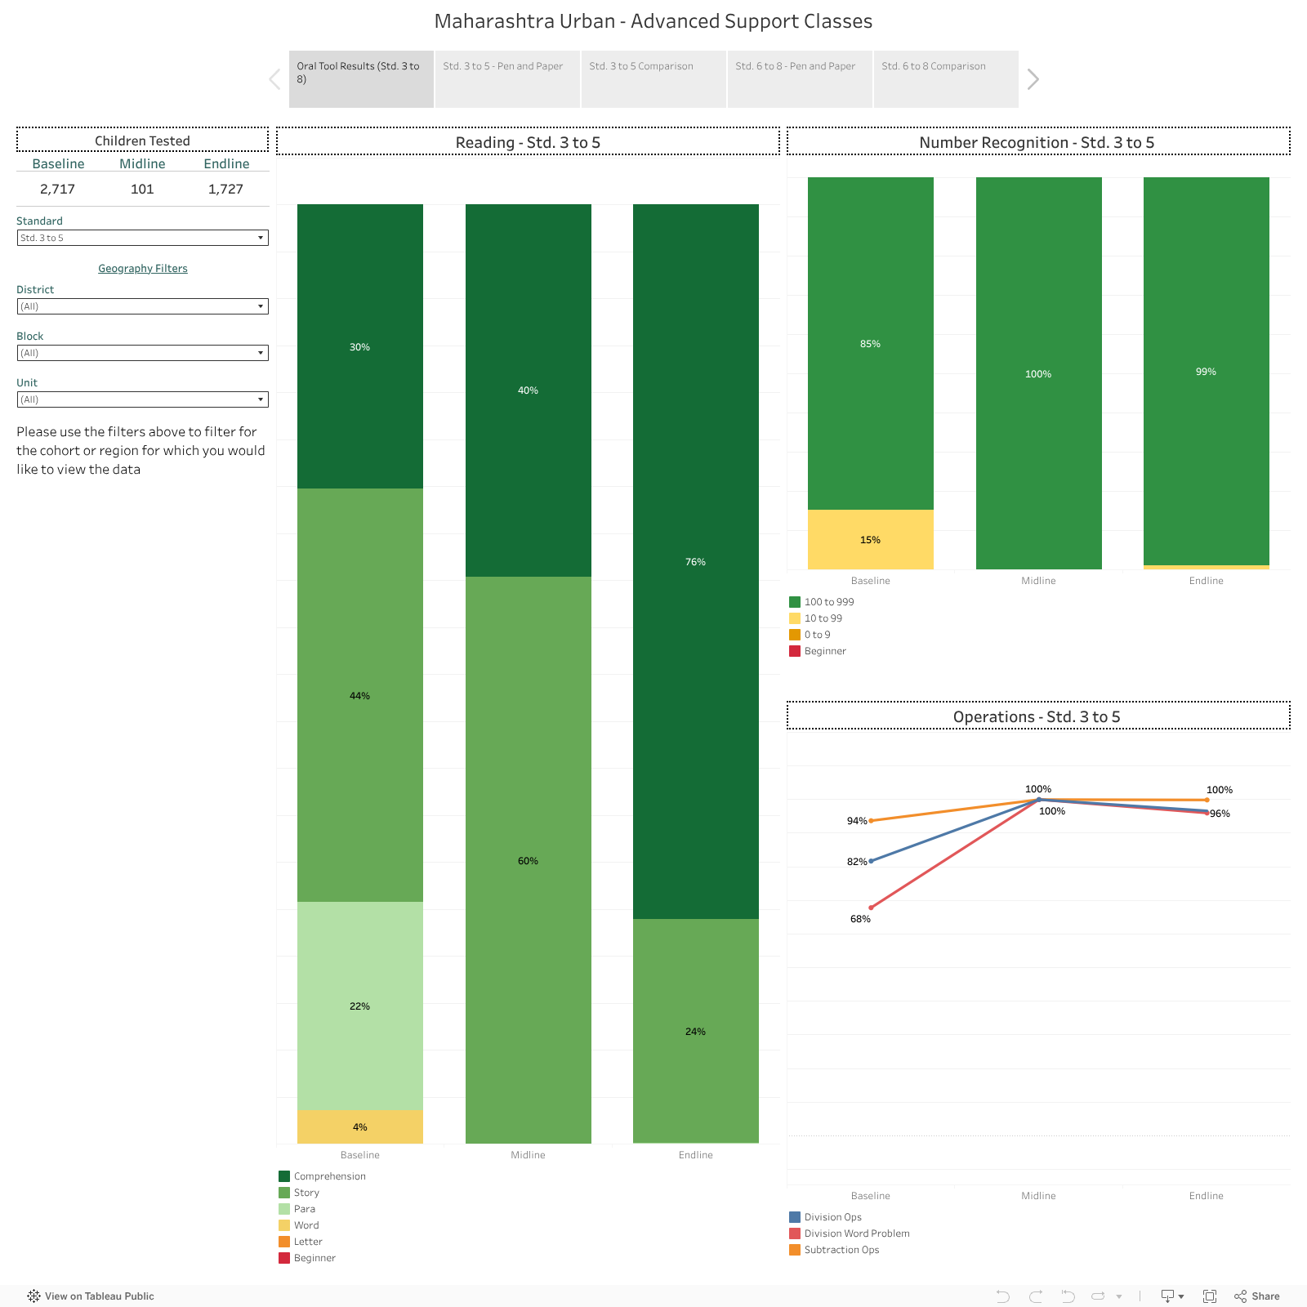The image size is (1307, 1307).
Task: Enter full screen mode
Action: tap(1210, 1296)
